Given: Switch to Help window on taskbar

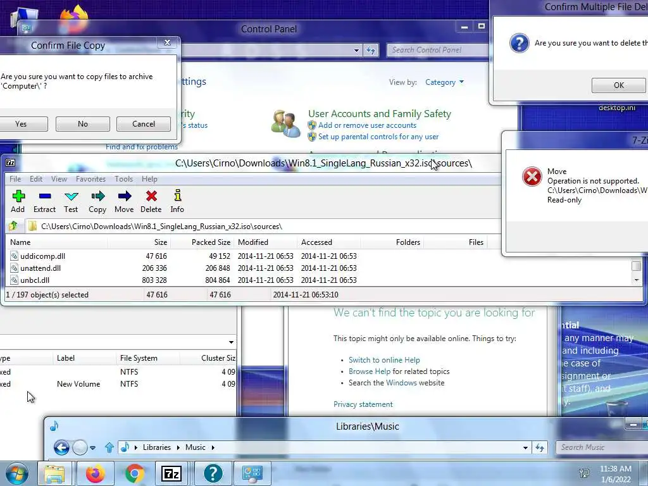Looking at the screenshot, I should (x=213, y=473).
